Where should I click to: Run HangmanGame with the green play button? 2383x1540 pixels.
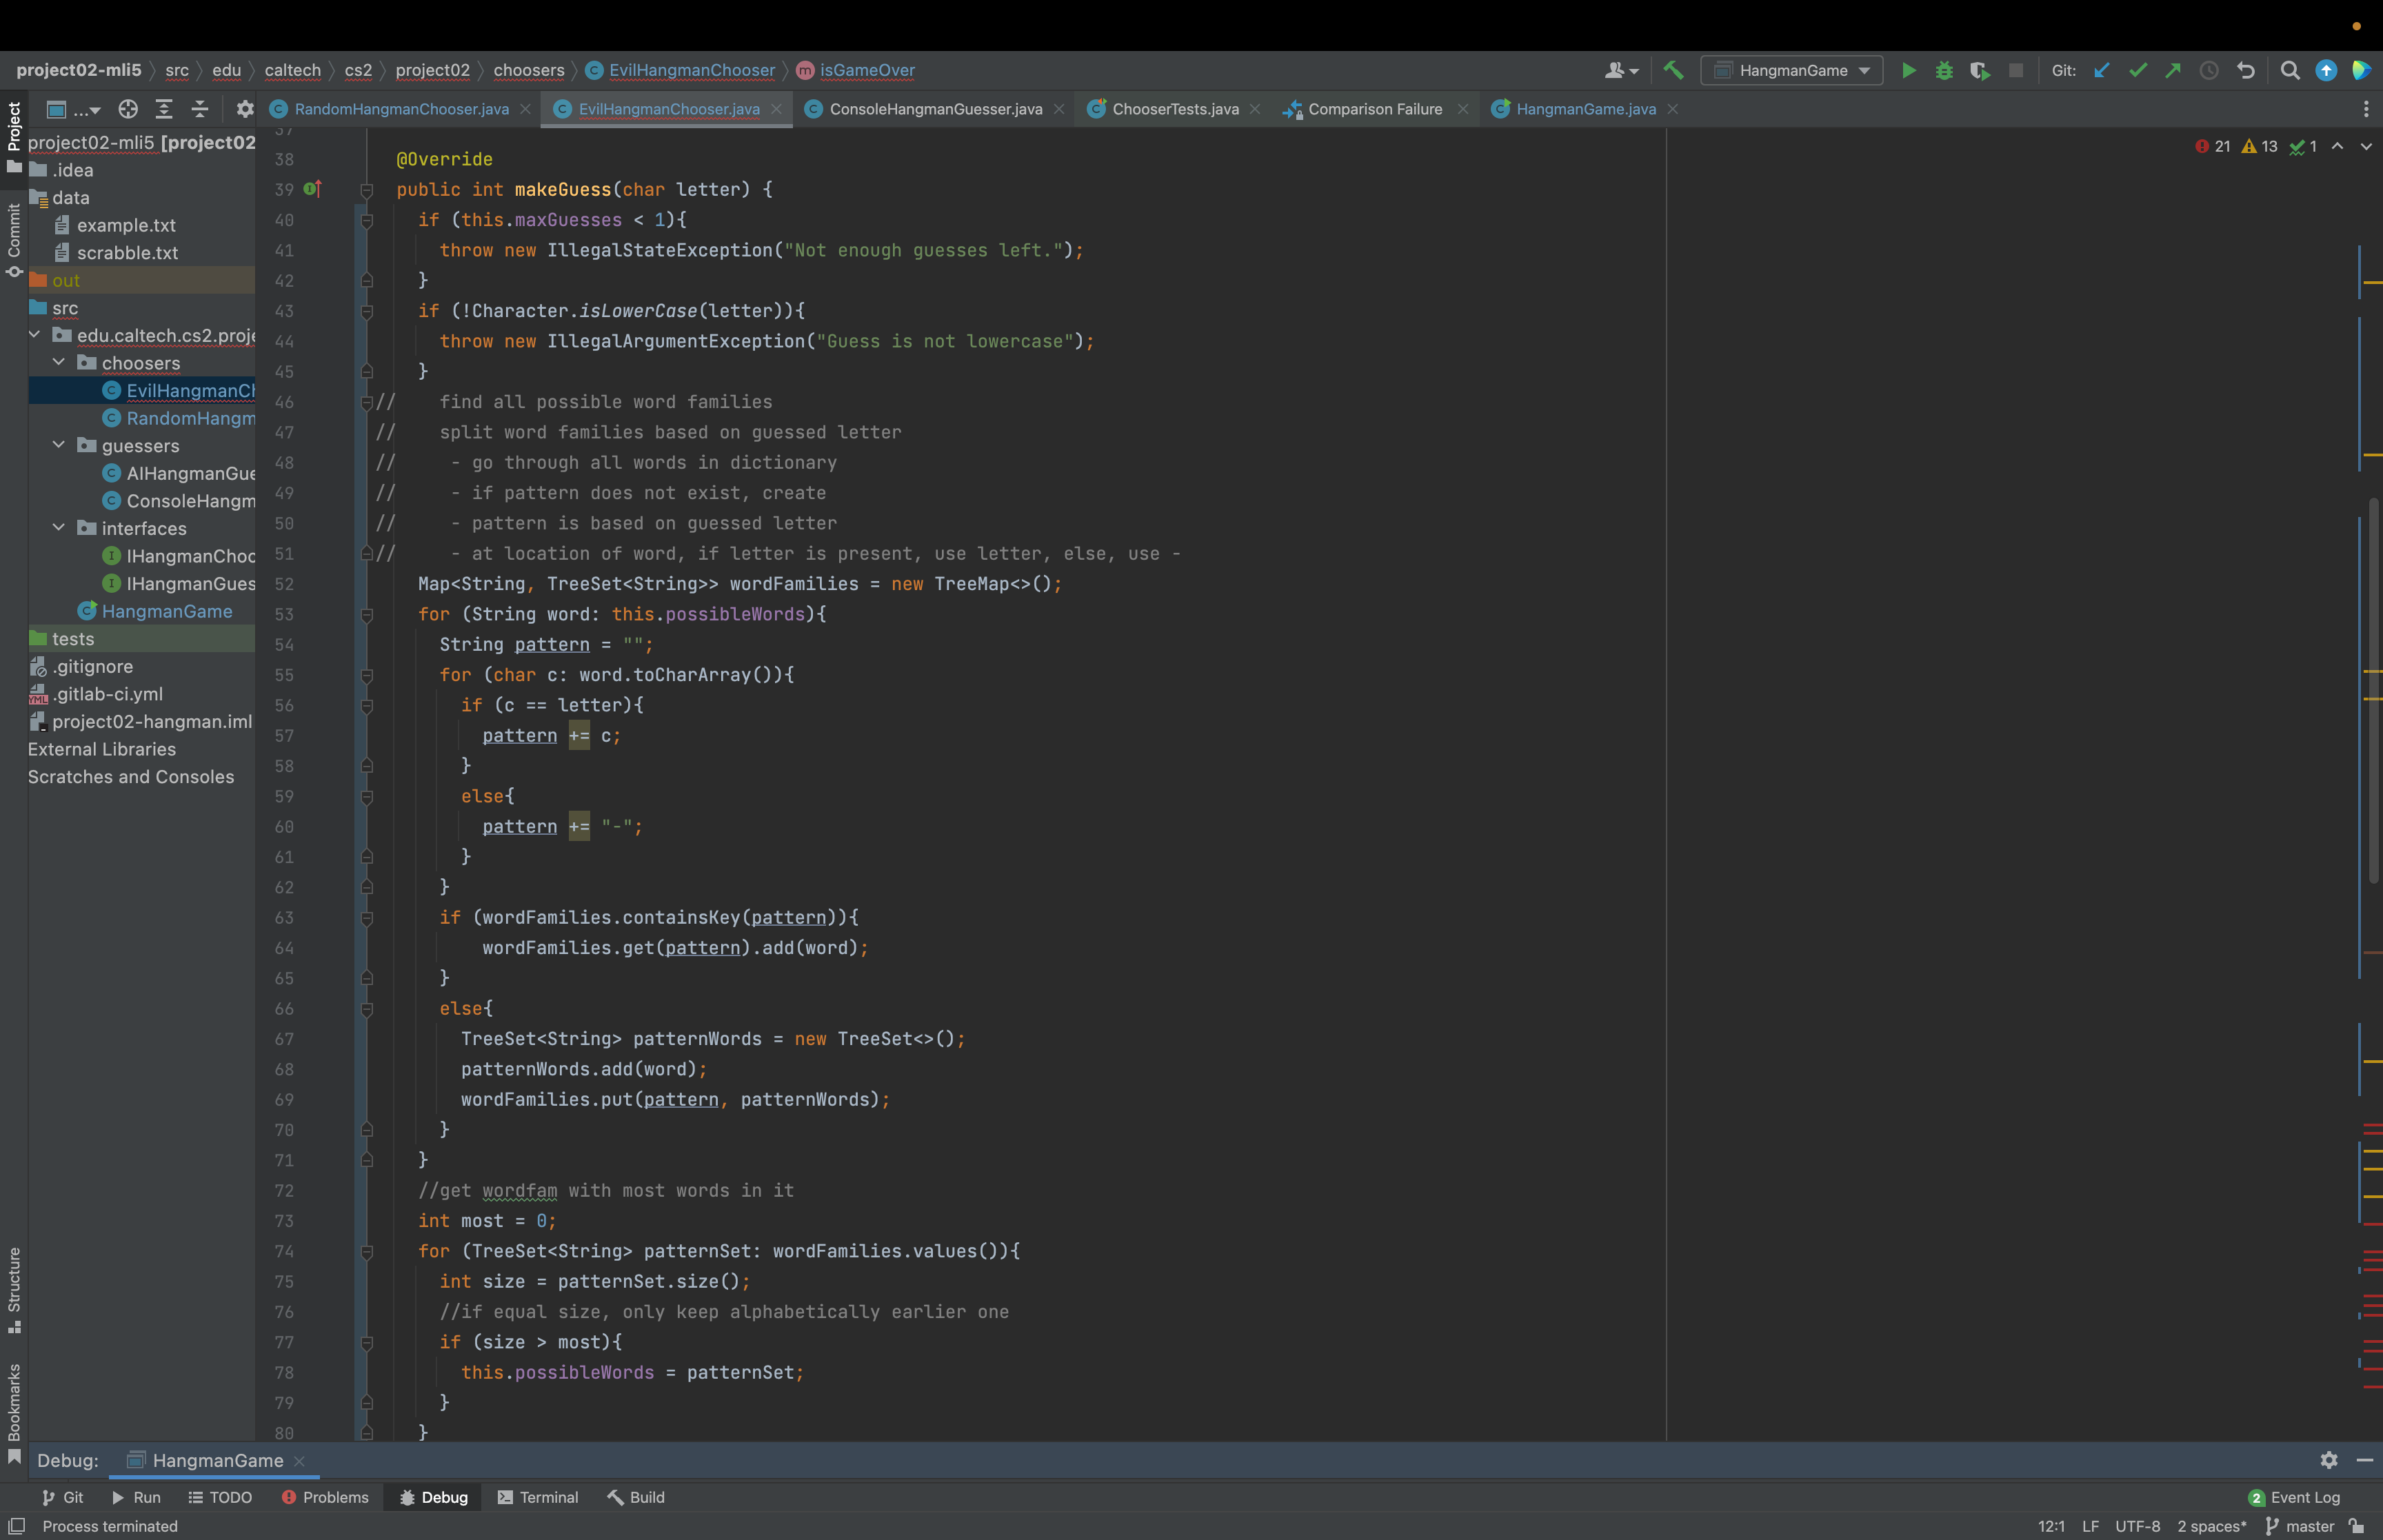point(1908,70)
